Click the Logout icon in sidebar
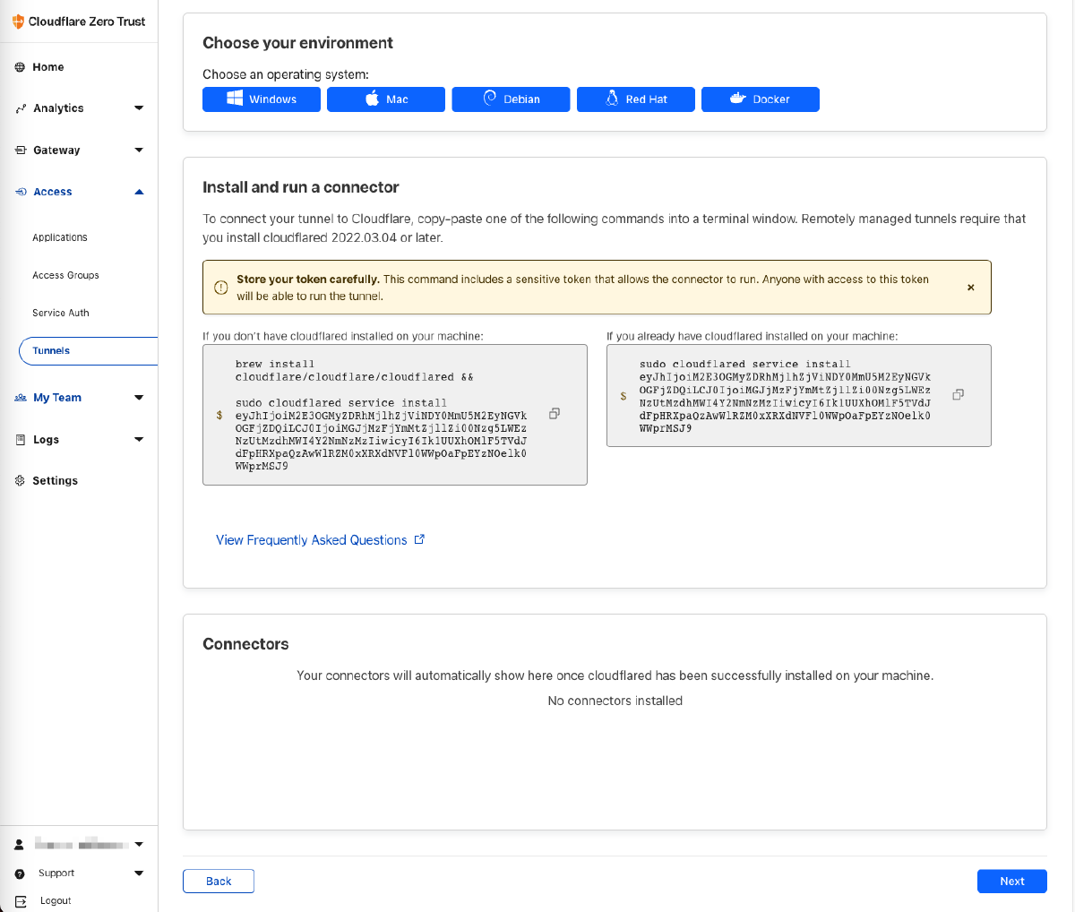The image size is (1075, 912). click(21, 901)
